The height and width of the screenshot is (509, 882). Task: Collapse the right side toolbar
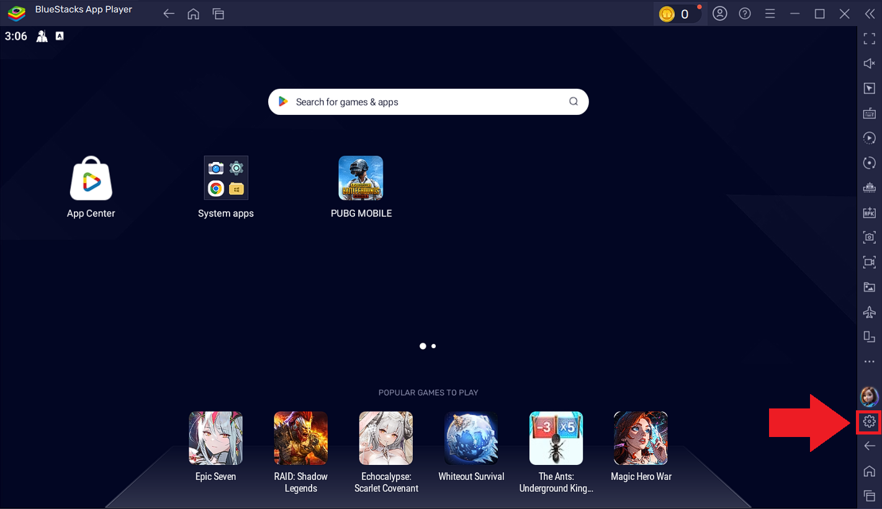[x=869, y=13]
